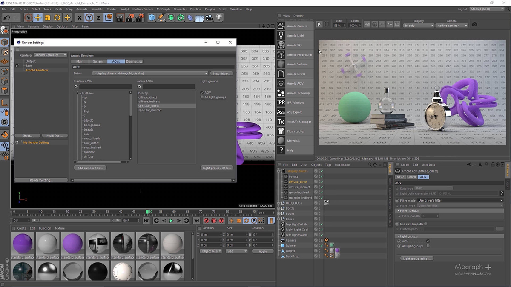511x287 pixels.
Task: Open the MoGraph menu
Action: pos(163,9)
